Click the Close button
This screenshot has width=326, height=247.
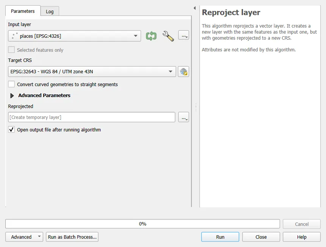pyautogui.click(x=261, y=237)
